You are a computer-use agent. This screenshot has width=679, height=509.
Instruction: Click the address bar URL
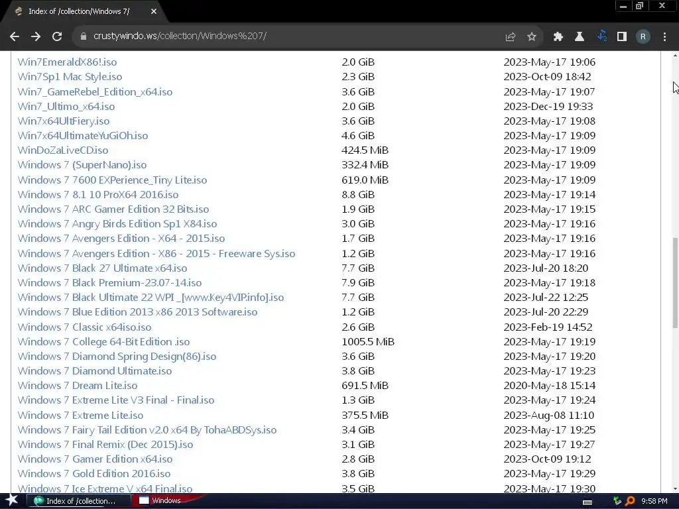point(180,36)
